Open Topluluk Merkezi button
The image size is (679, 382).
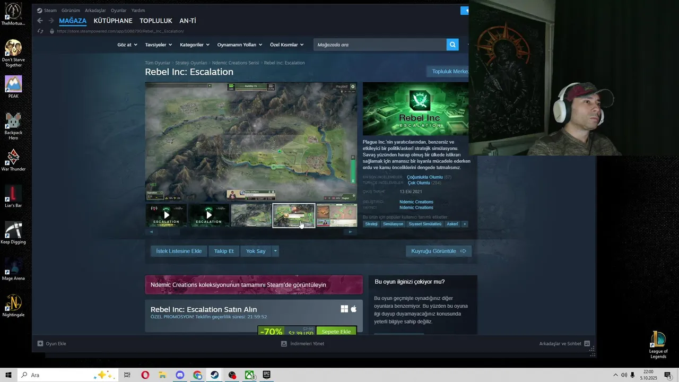(x=447, y=72)
